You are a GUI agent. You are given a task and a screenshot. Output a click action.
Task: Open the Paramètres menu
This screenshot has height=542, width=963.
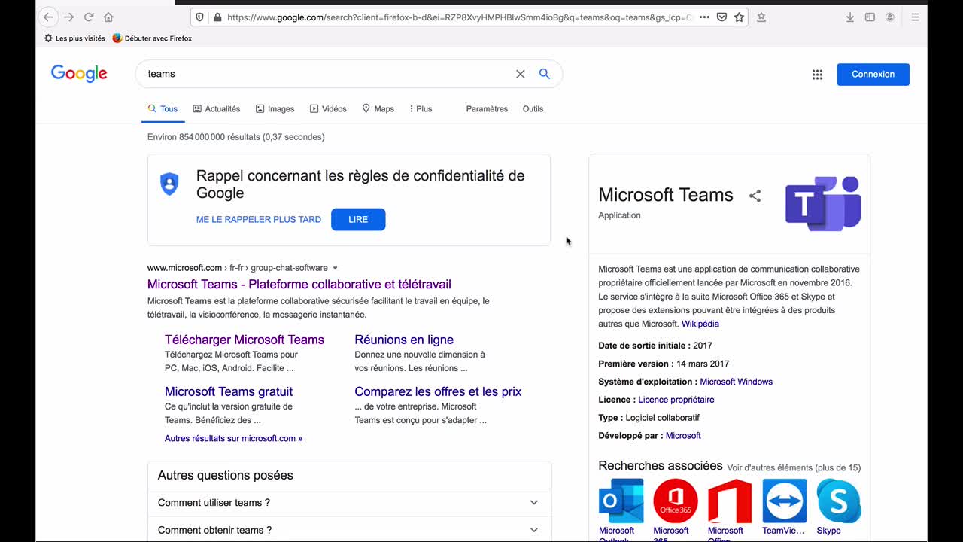pos(487,109)
